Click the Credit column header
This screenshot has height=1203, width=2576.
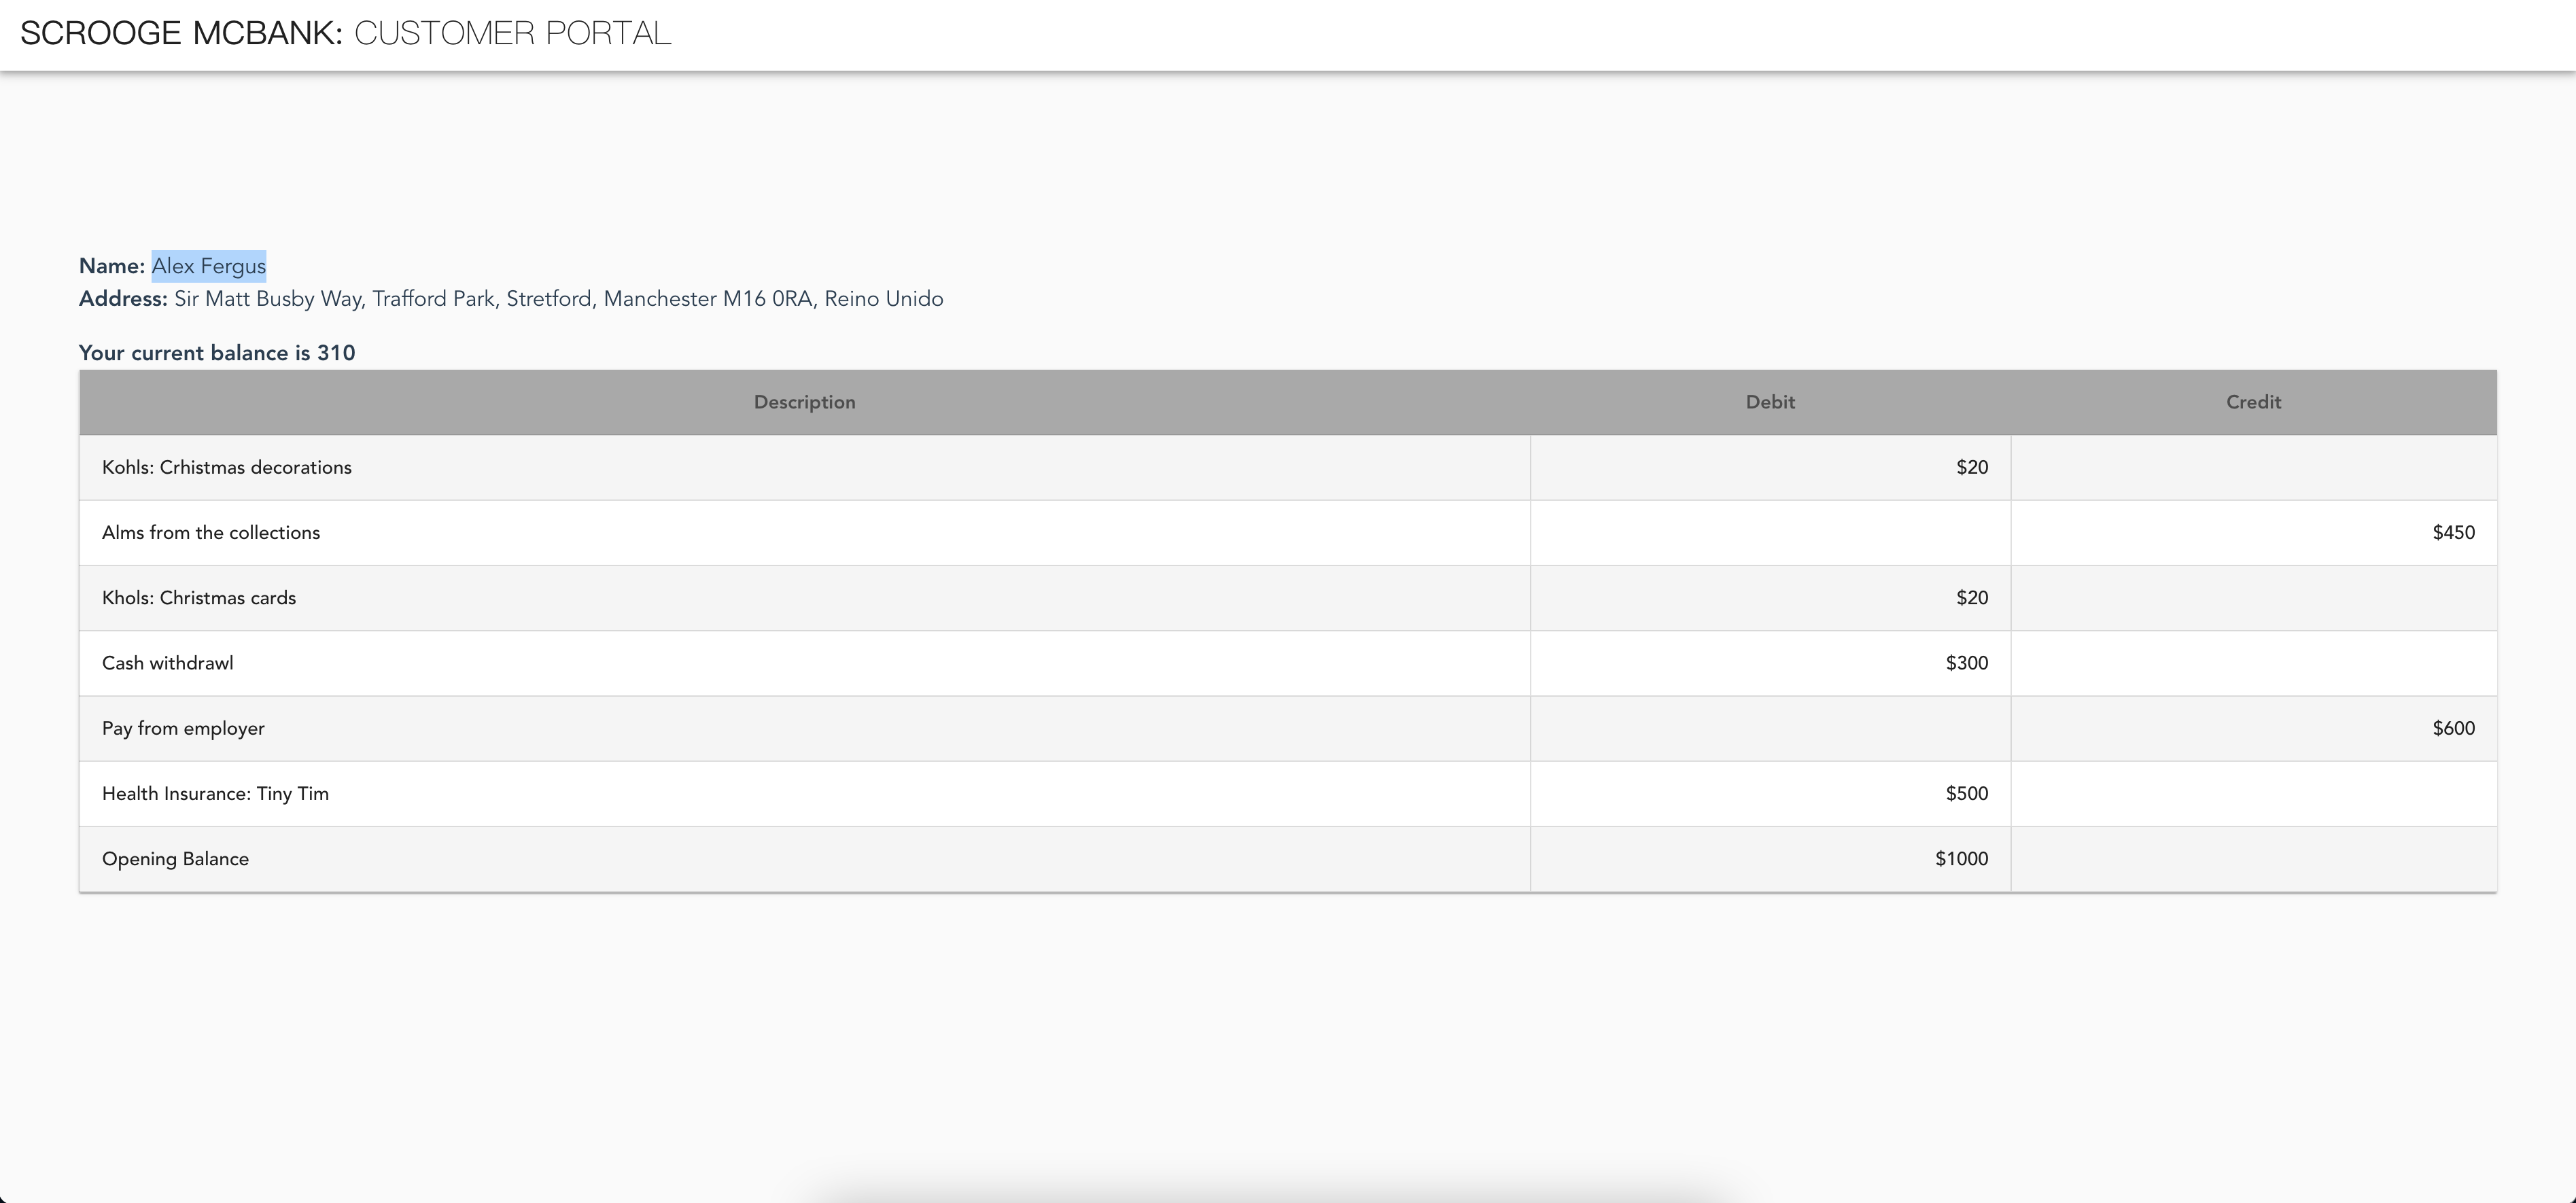point(2253,402)
